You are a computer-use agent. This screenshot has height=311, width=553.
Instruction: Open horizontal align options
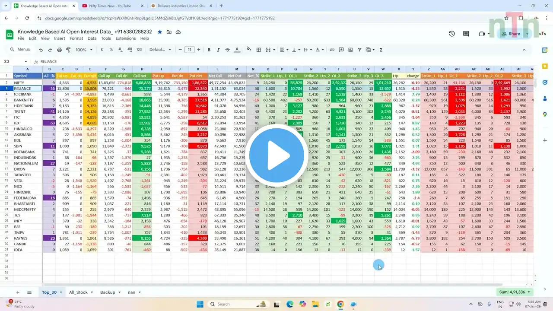pyautogui.click(x=283, y=50)
